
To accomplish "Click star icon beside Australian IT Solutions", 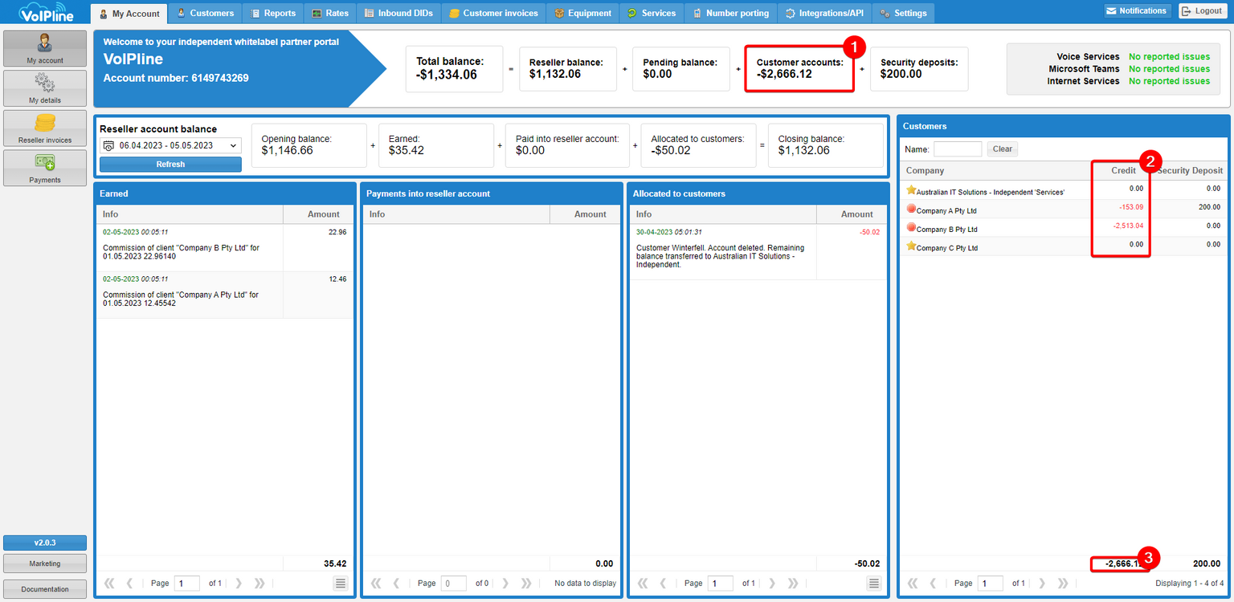I will point(911,190).
